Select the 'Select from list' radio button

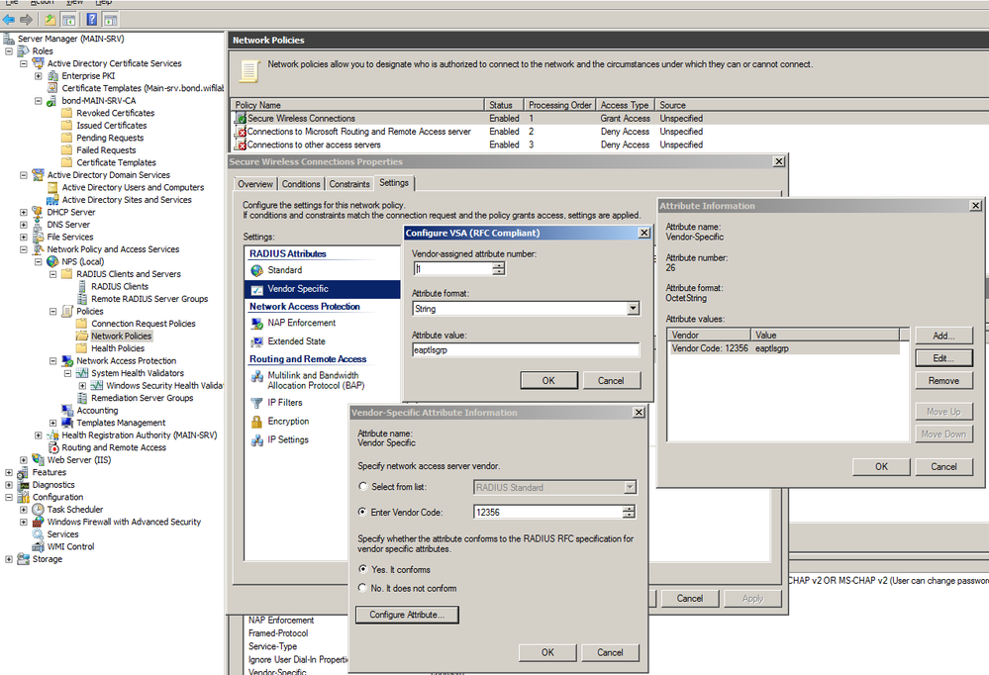point(363,487)
